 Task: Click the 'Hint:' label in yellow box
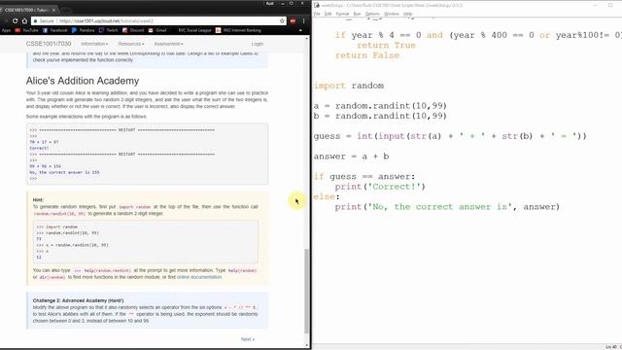38,199
